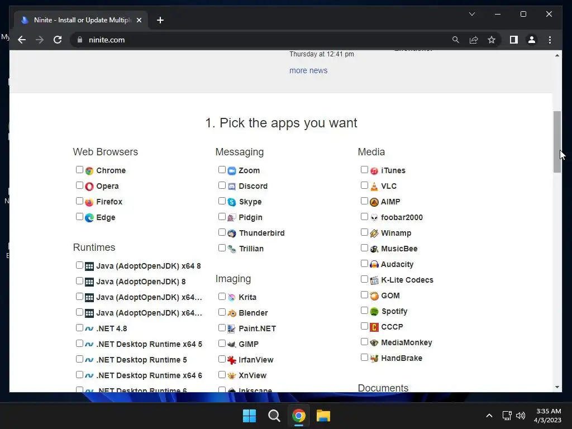572x429 pixels.
Task: Open the clock showing 3:35 AM
Action: (x=547, y=416)
